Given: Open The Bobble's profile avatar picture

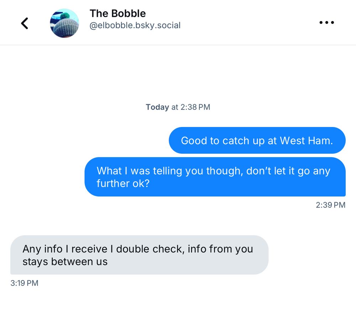Looking at the screenshot, I should pyautogui.click(x=64, y=23).
